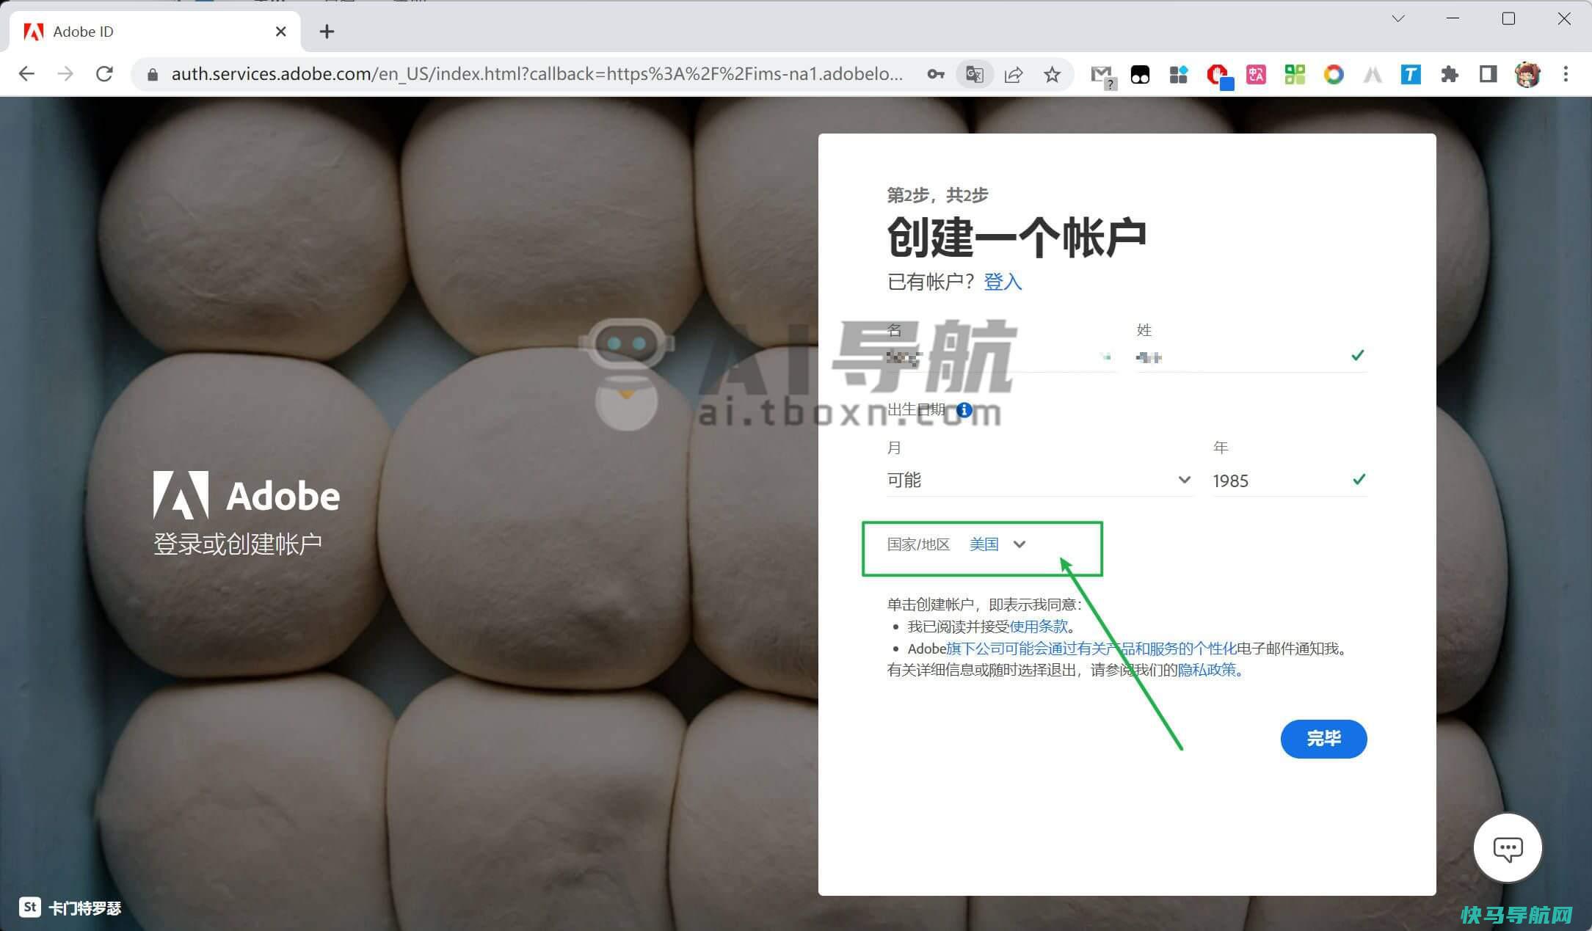The width and height of the screenshot is (1592, 931).
Task: Go forward in browser history
Action: [x=65, y=74]
